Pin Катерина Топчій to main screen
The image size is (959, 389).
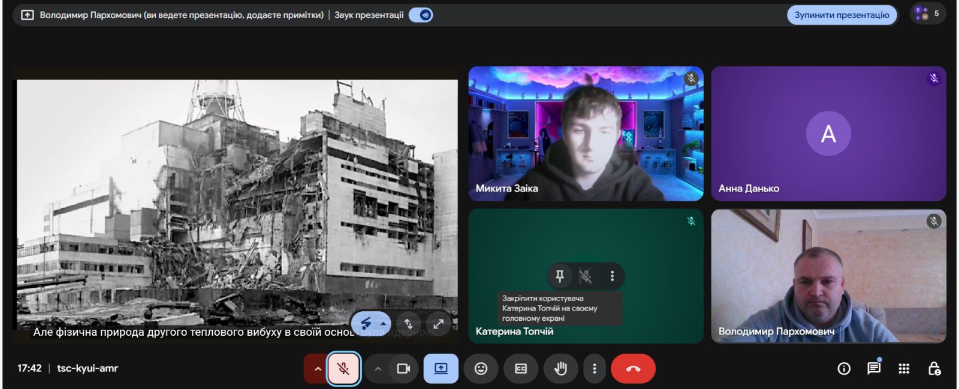(560, 276)
